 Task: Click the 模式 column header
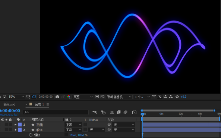click(x=68, y=120)
